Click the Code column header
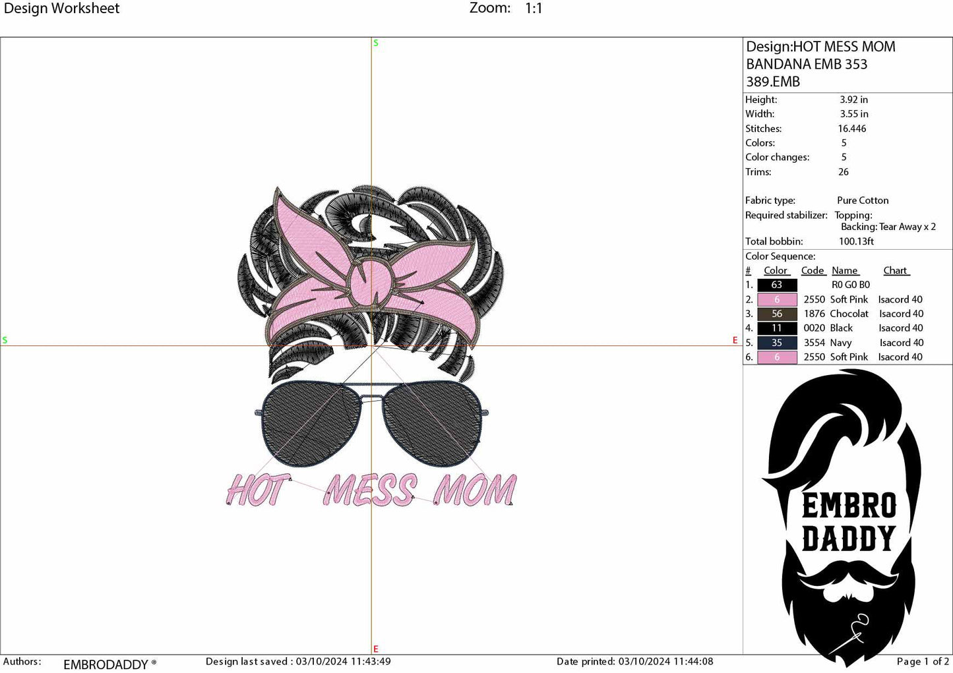The height and width of the screenshot is (673, 953). tap(812, 270)
